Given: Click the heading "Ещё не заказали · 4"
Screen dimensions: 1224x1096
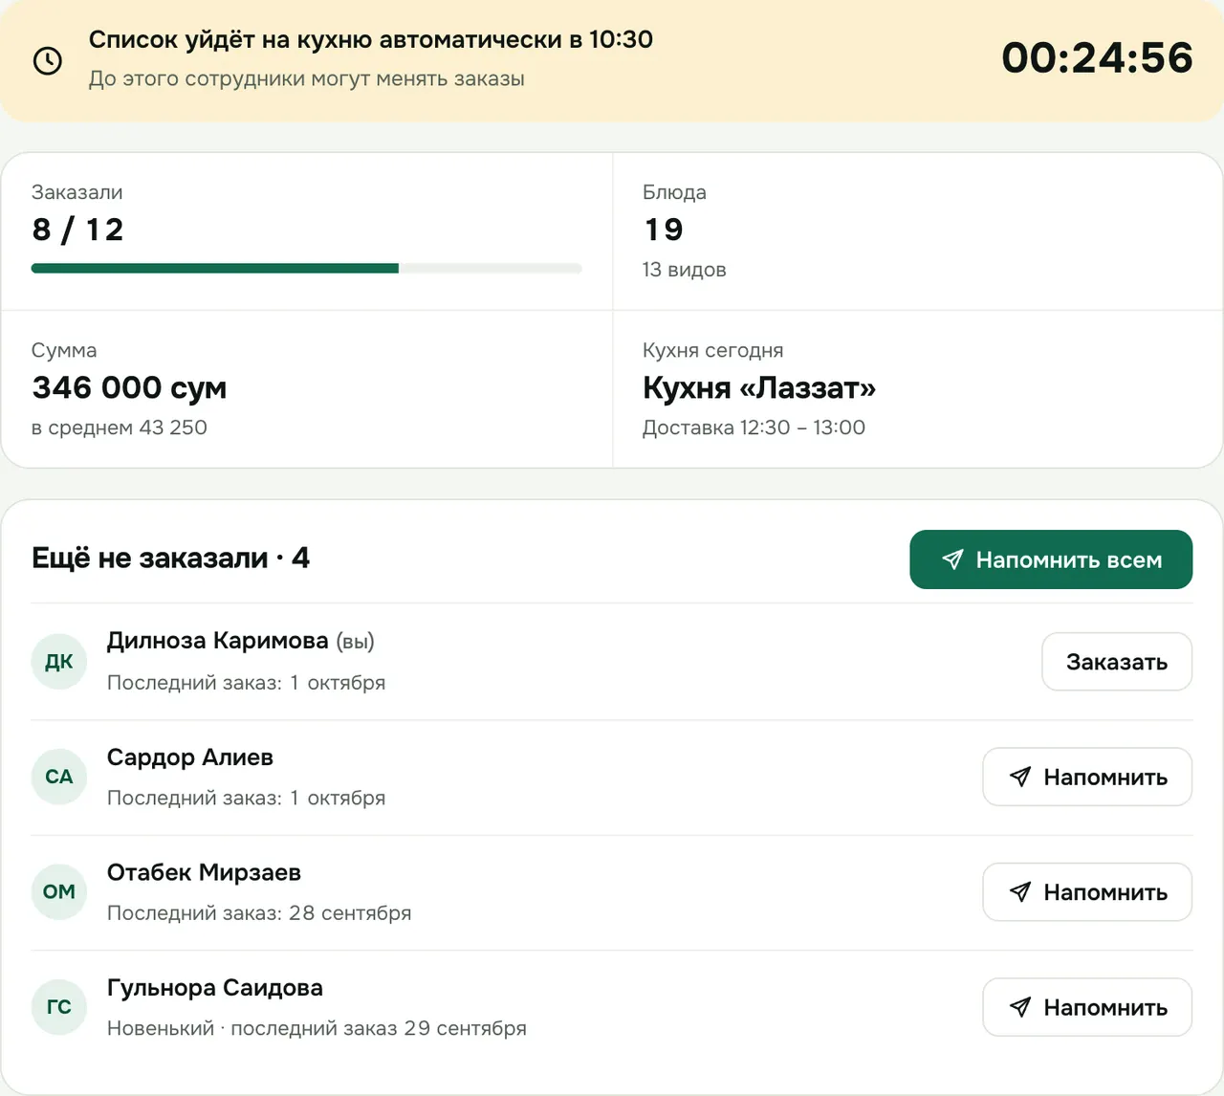Looking at the screenshot, I should [170, 558].
